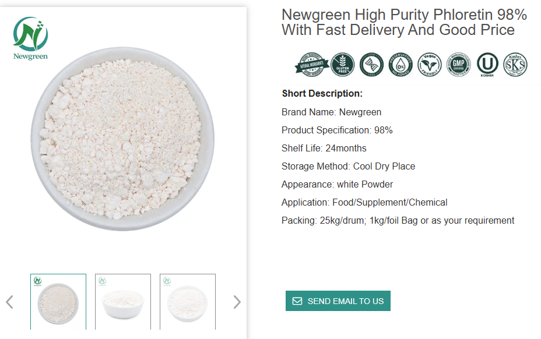Click the Newgreen logo on the product image
Screen dimensions: 541x339
click(x=31, y=38)
